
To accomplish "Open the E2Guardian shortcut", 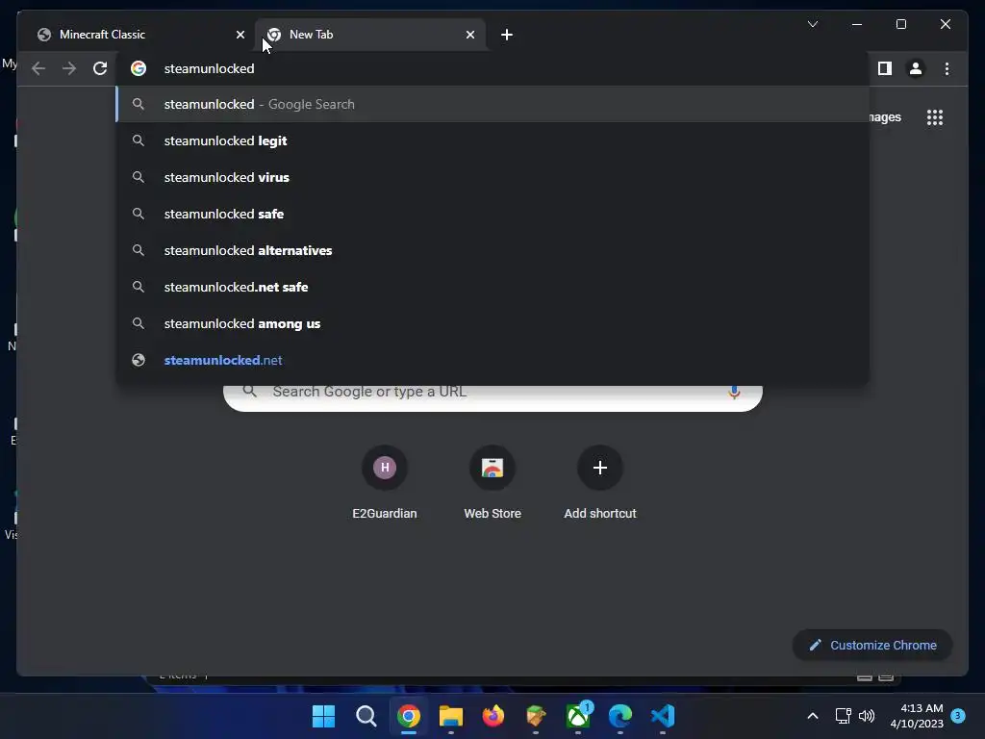I will click(x=385, y=483).
